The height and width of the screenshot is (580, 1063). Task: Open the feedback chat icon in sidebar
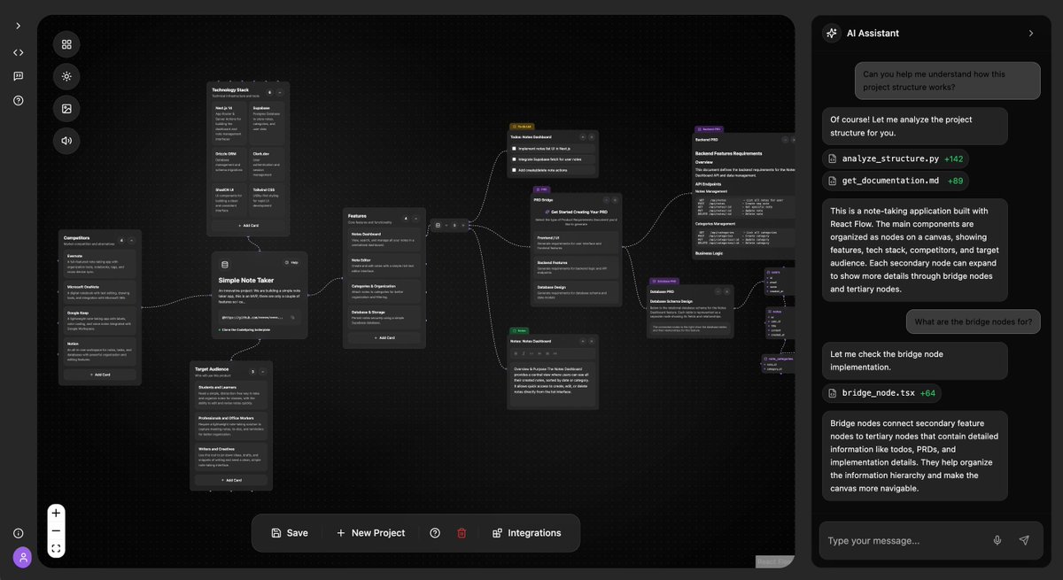tap(18, 76)
